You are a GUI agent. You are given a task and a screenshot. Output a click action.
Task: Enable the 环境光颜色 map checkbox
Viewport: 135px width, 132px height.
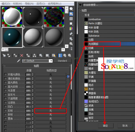[x=6, y=75]
